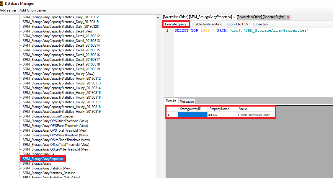
Task: Open the Add server menu
Action: (8, 10)
